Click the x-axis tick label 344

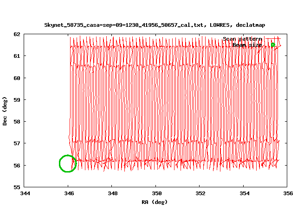coord(25,193)
